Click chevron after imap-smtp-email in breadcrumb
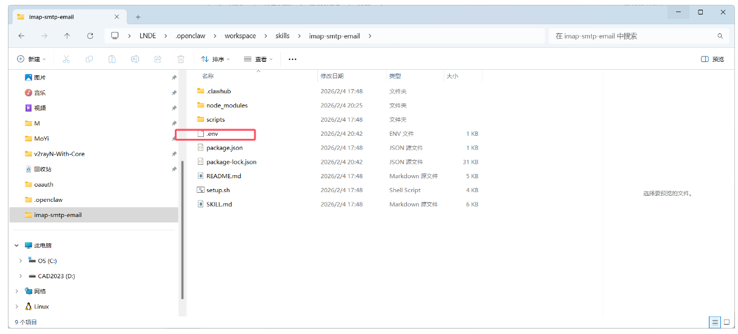This screenshot has width=738, height=334. tap(370, 36)
